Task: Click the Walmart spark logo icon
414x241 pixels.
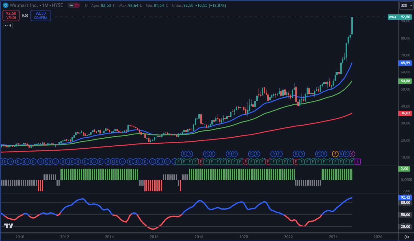Action: pos(5,5)
